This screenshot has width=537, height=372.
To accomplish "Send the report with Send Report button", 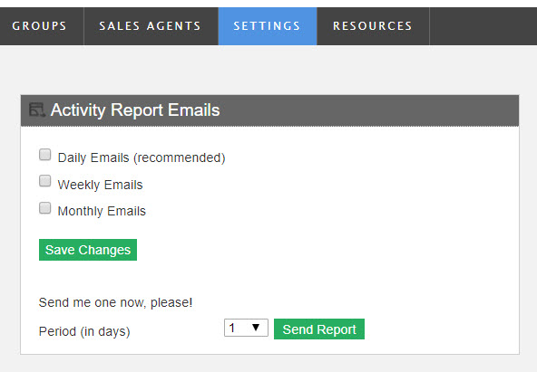I will point(319,329).
